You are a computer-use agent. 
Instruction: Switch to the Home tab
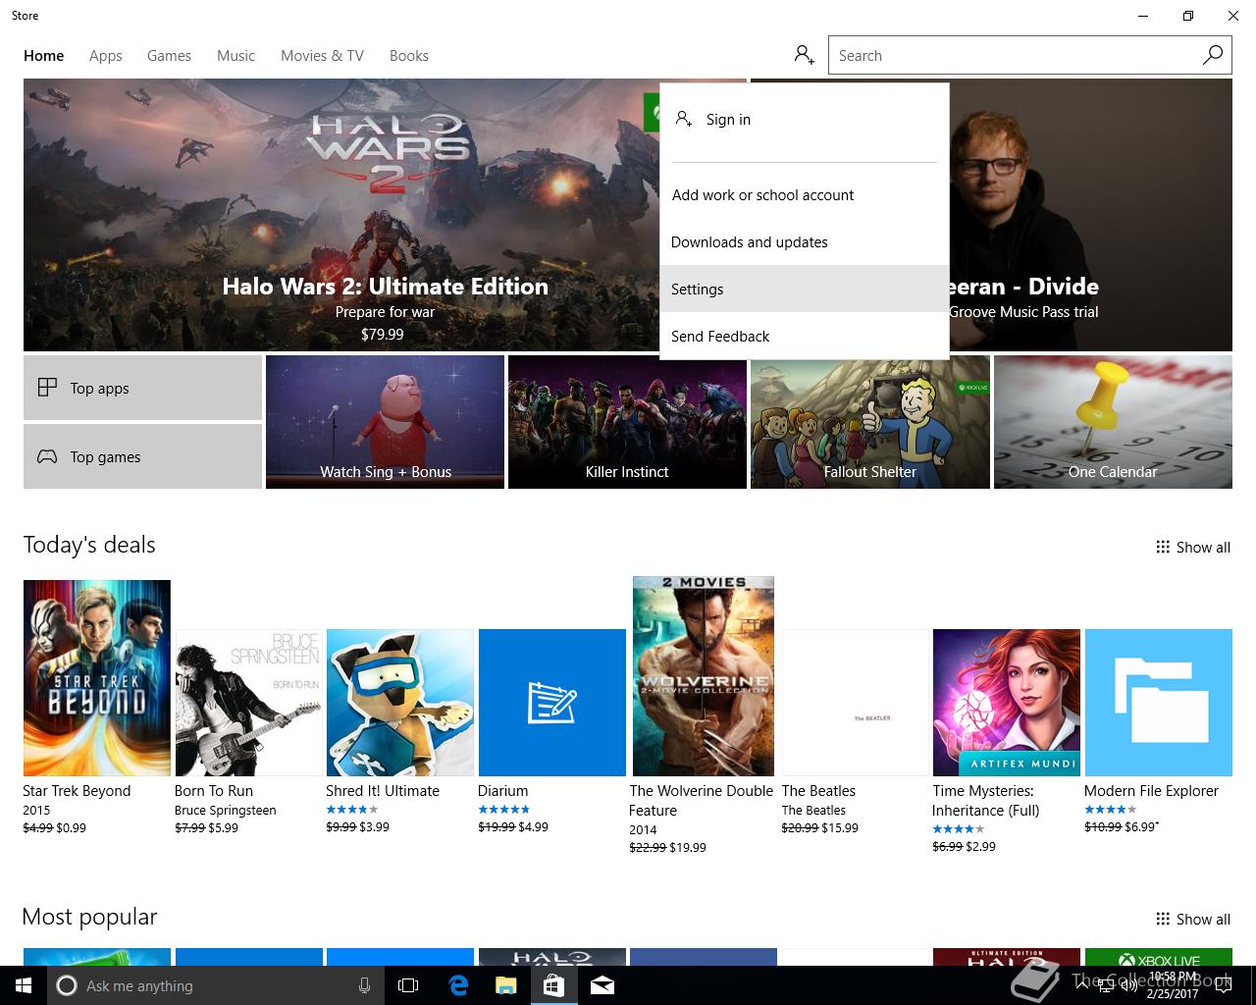pyautogui.click(x=43, y=56)
